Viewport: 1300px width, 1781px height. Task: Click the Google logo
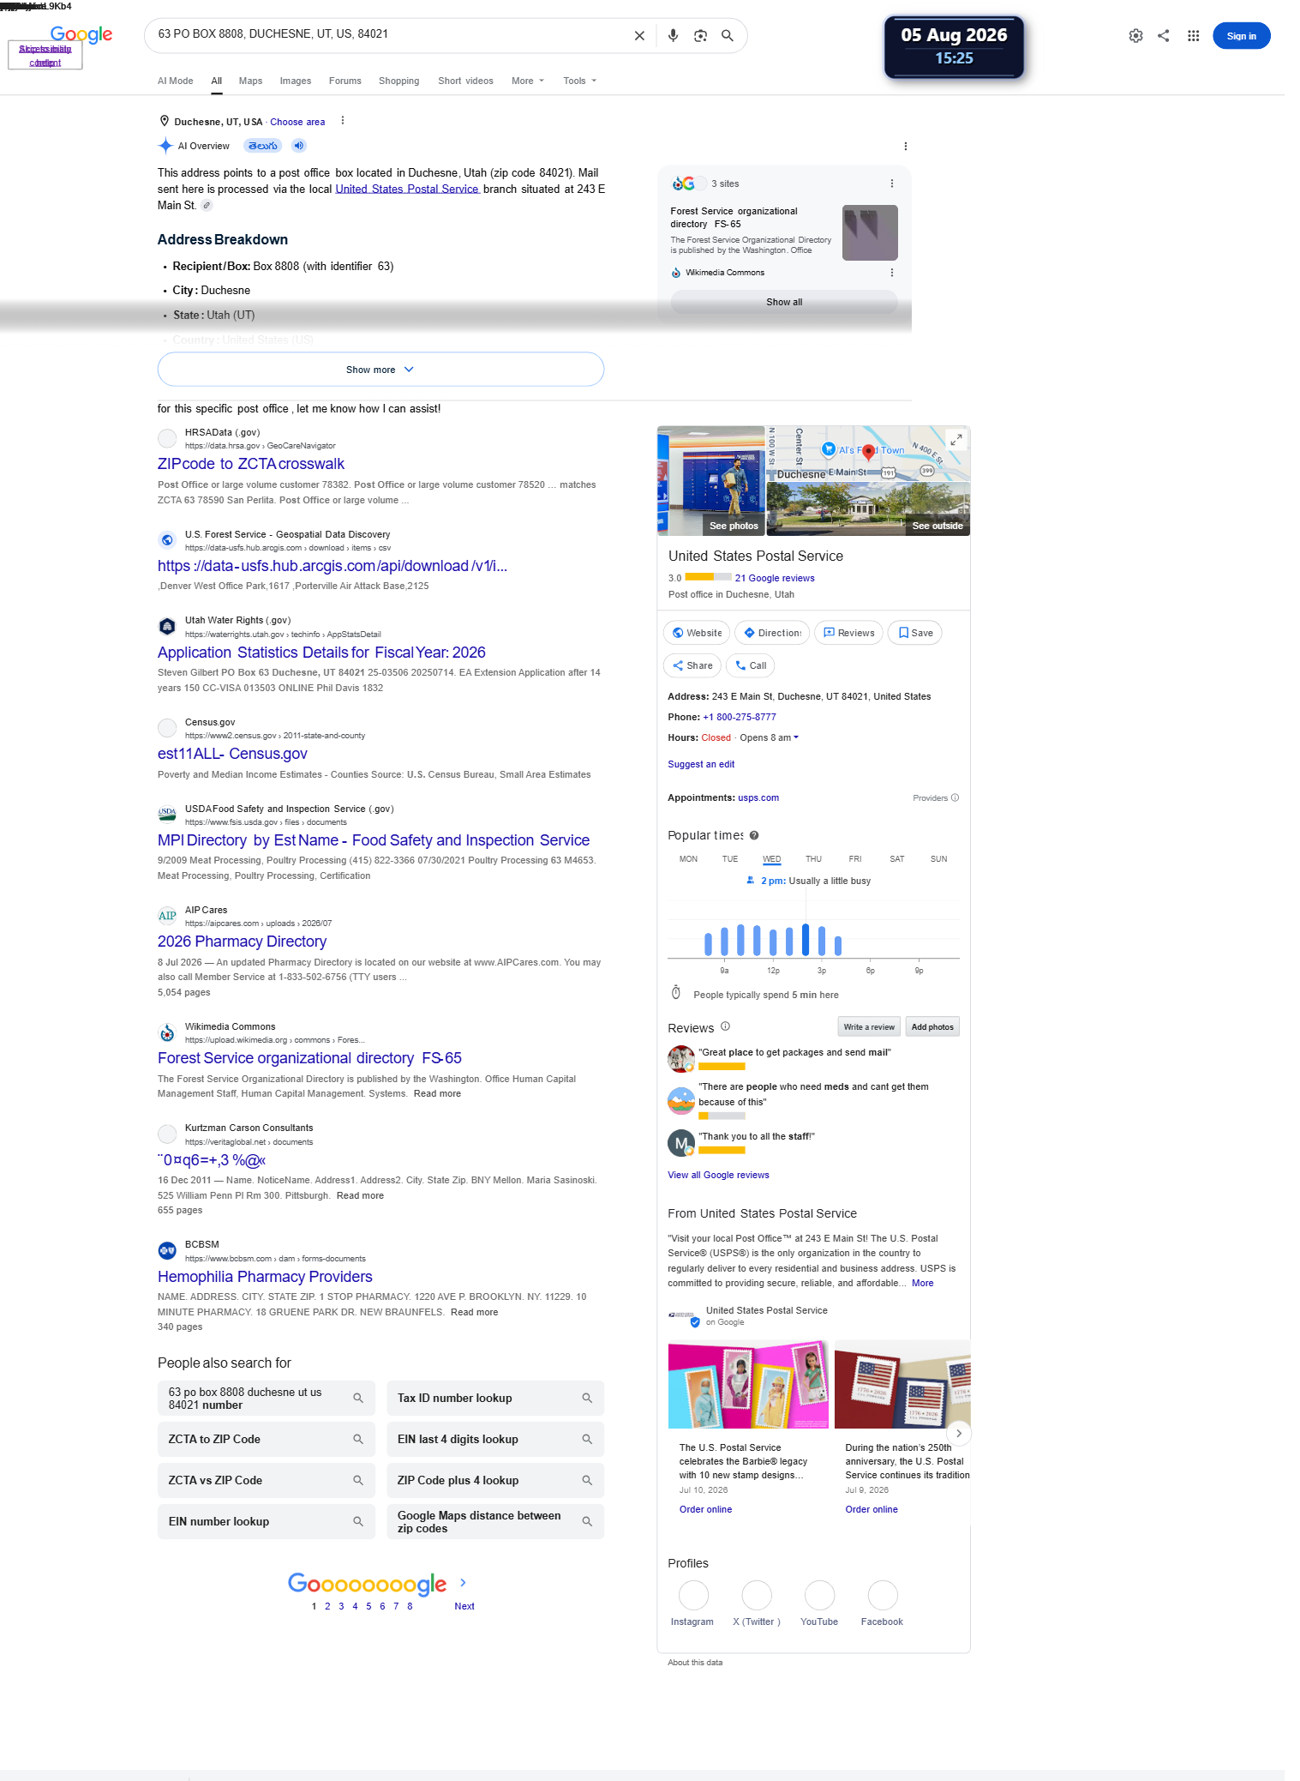[x=81, y=35]
